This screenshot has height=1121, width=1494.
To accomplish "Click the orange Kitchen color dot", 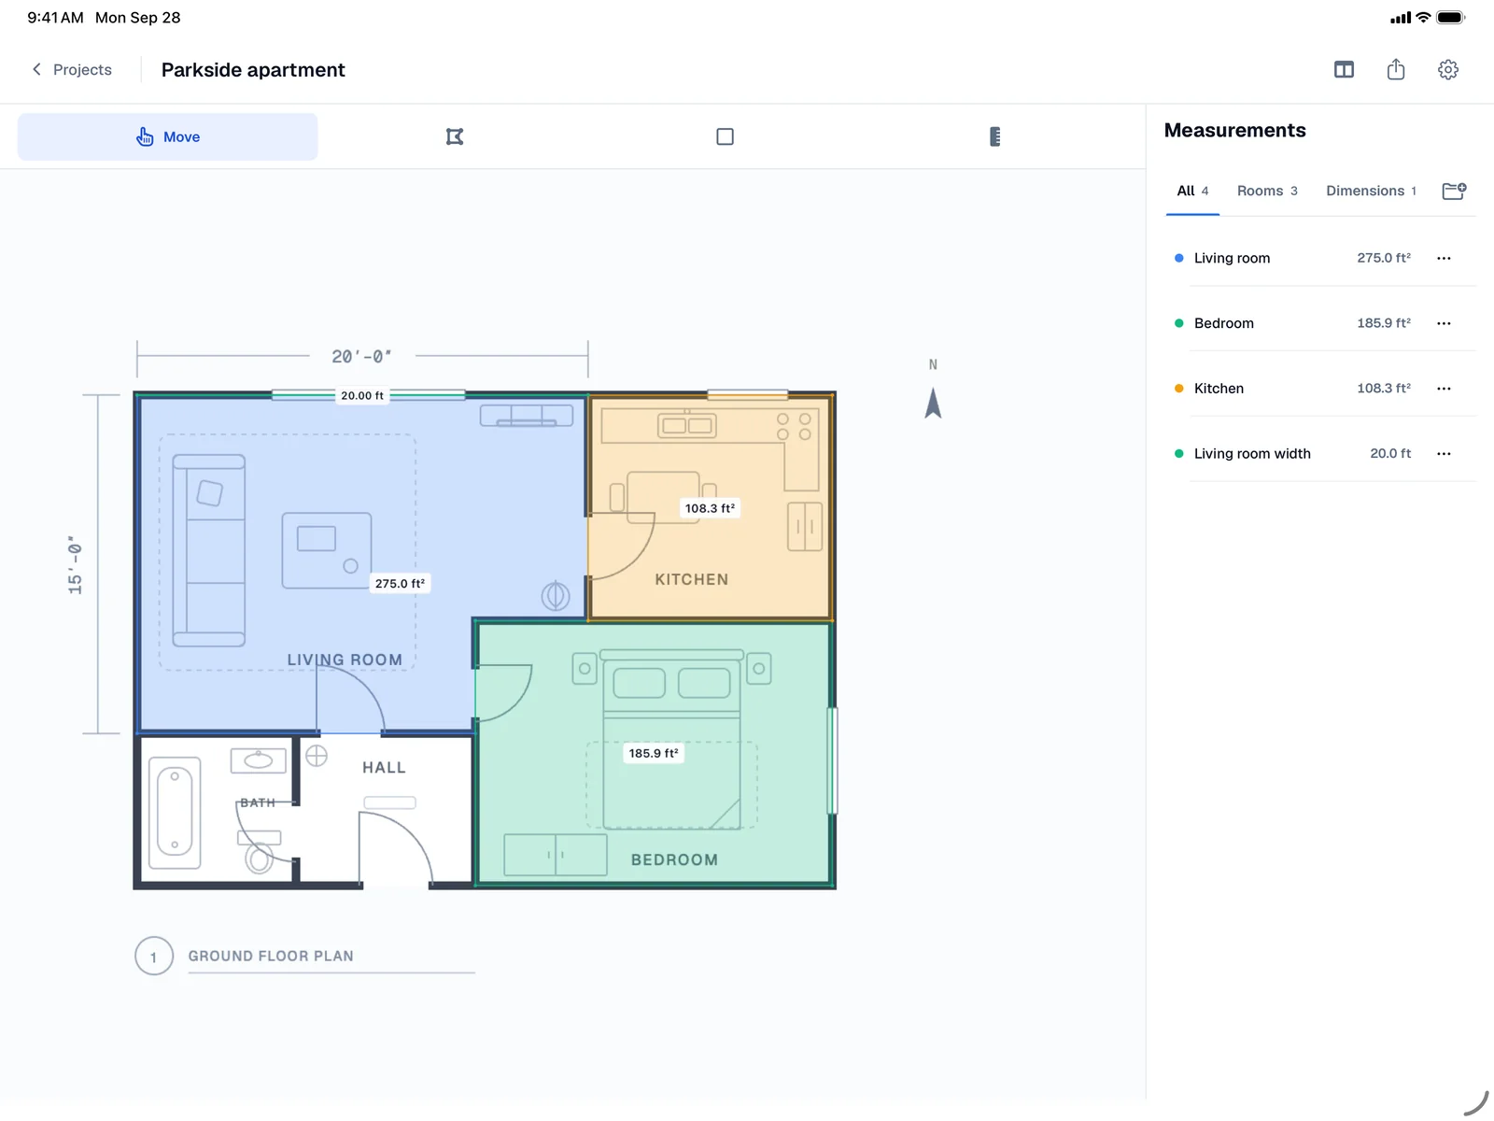I will pyautogui.click(x=1178, y=389).
